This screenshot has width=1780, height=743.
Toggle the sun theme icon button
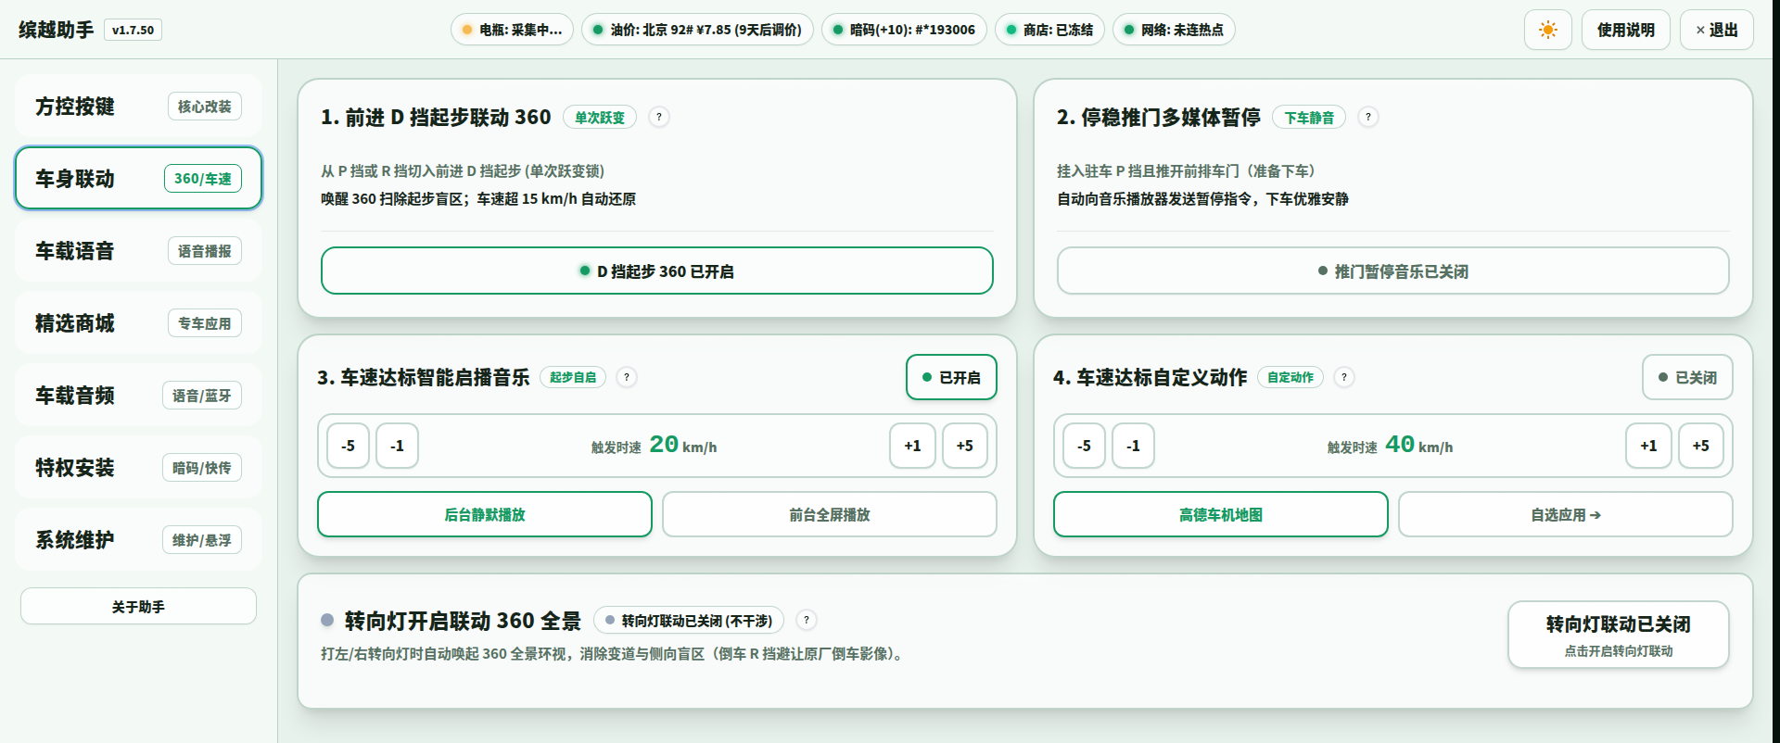(1547, 30)
